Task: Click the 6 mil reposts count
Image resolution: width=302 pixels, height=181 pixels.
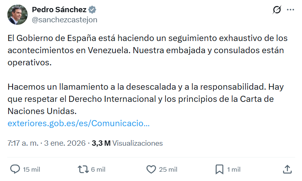Action: (x=99, y=170)
